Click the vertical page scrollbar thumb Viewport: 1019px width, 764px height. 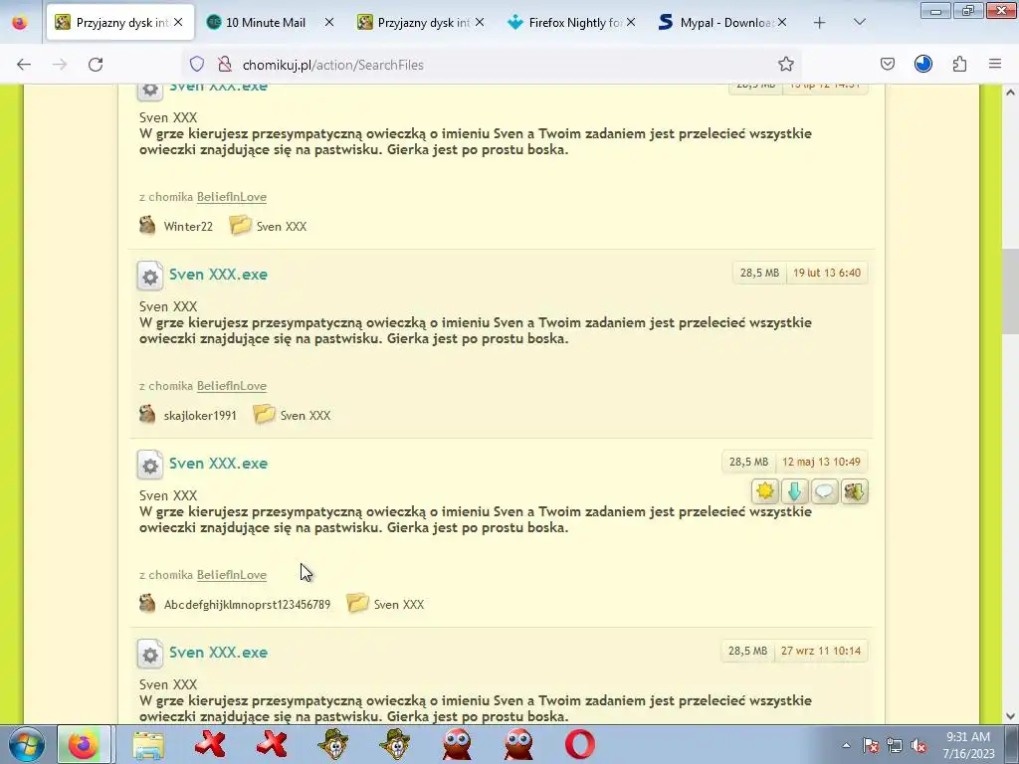coord(1010,289)
